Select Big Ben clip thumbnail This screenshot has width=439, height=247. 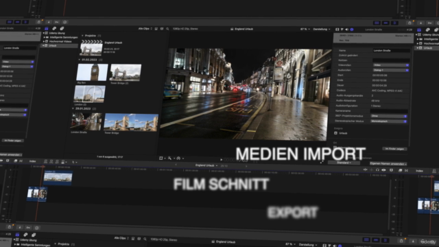pos(92,72)
